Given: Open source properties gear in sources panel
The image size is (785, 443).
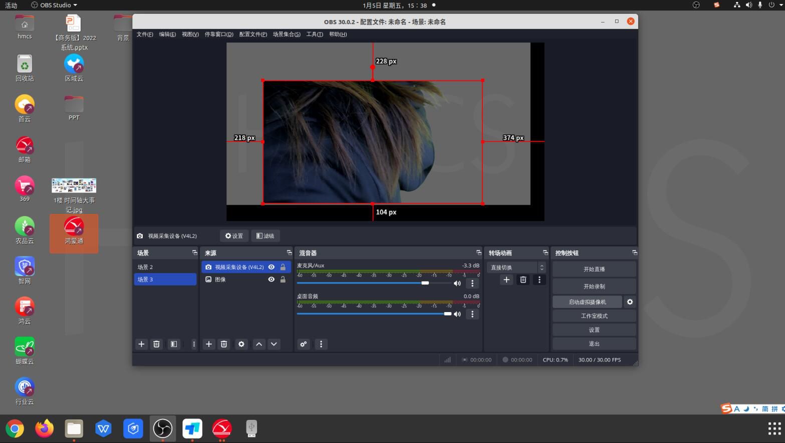Looking at the screenshot, I should point(241,344).
